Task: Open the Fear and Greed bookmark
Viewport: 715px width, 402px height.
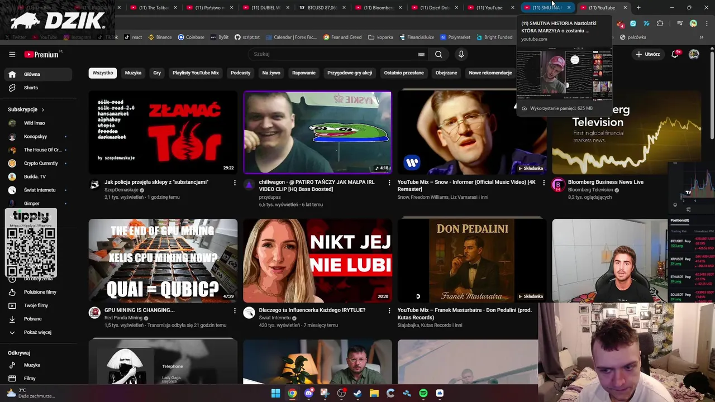Action: (x=342, y=37)
